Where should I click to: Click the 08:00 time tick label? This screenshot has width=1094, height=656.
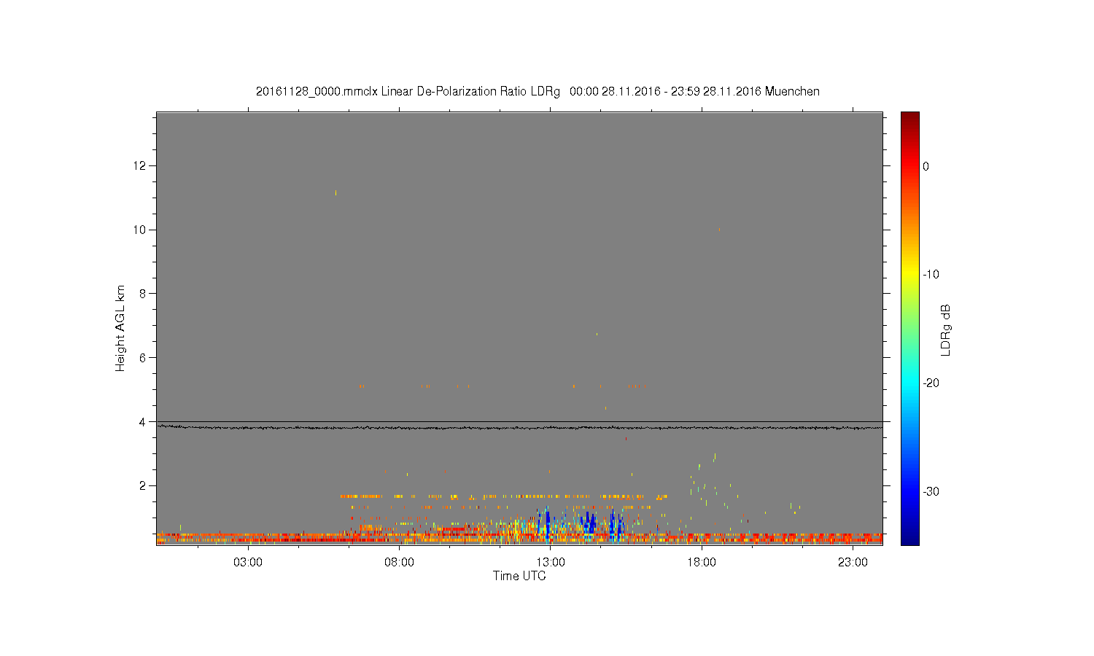click(400, 563)
